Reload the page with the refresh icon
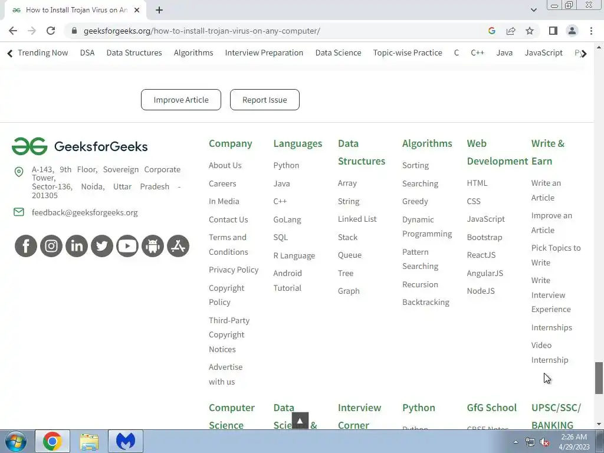The height and width of the screenshot is (453, 604). [x=51, y=31]
